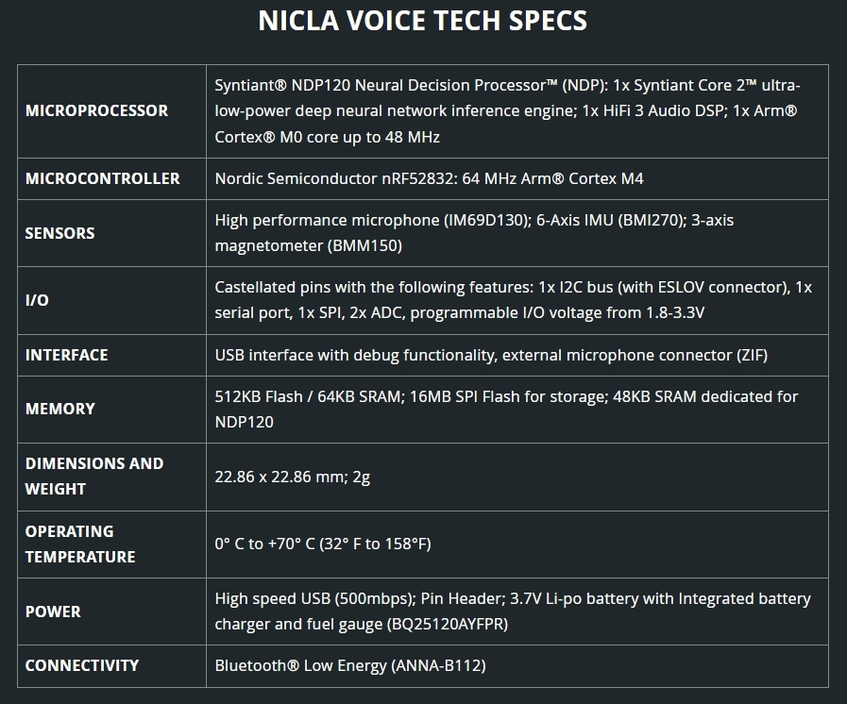Click the MICROCONTROLLER row label

point(102,178)
